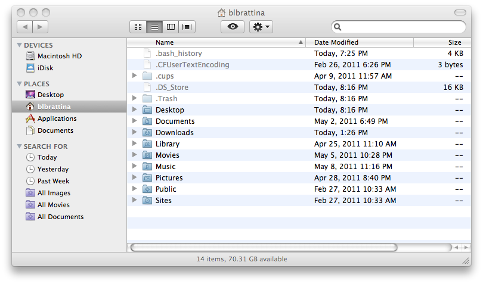Go back with the left arrow button

click(x=24, y=27)
